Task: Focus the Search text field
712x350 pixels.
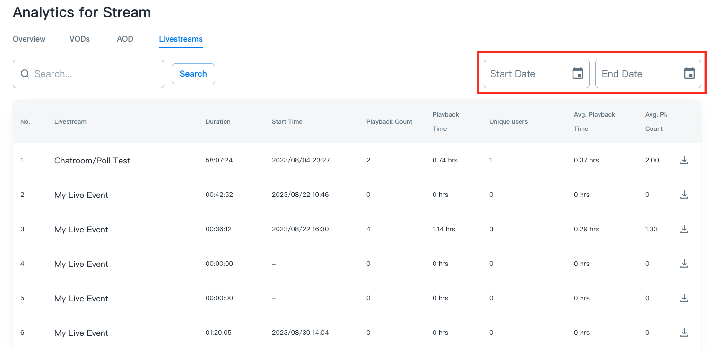Action: click(95, 74)
